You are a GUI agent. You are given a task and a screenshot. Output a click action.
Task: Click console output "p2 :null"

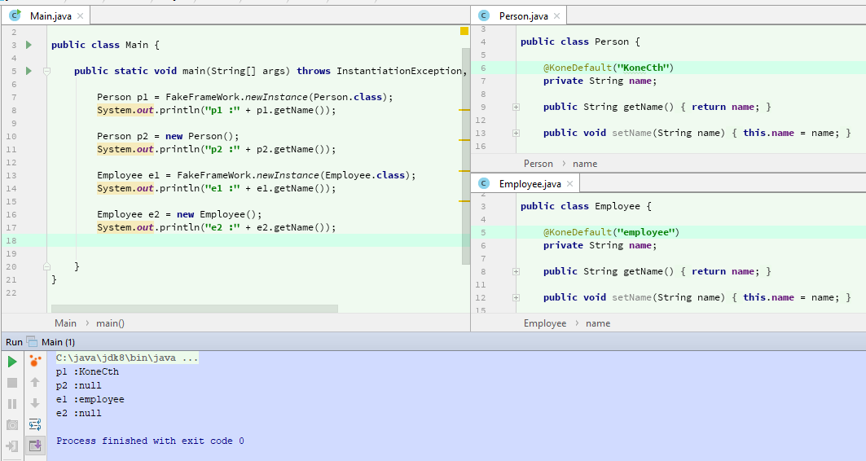tap(78, 385)
